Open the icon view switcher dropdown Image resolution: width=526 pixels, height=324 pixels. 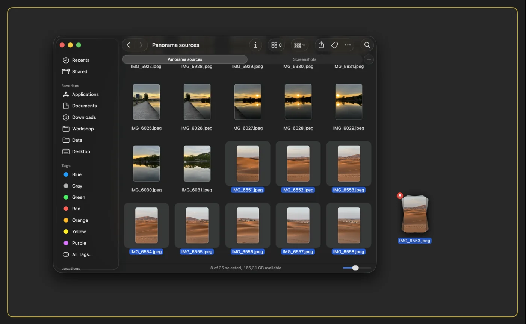click(x=276, y=45)
